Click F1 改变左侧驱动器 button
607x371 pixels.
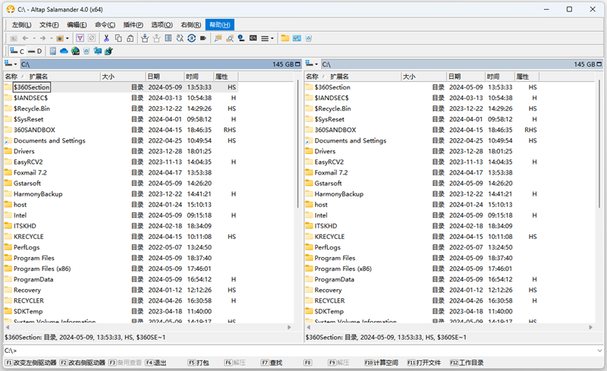click(31, 363)
